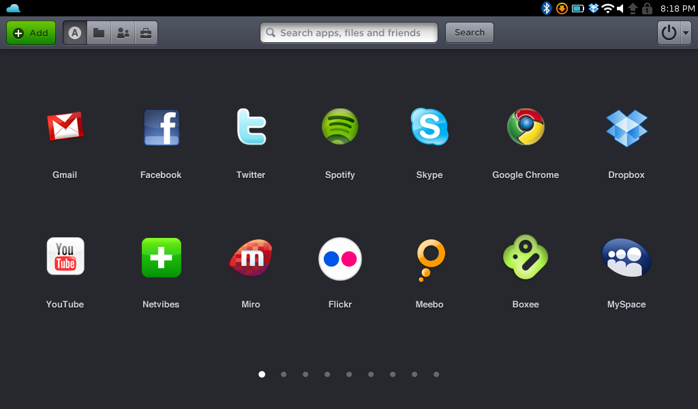Click the green Add button
Screen dimensions: 698x409
pyautogui.click(x=31, y=33)
